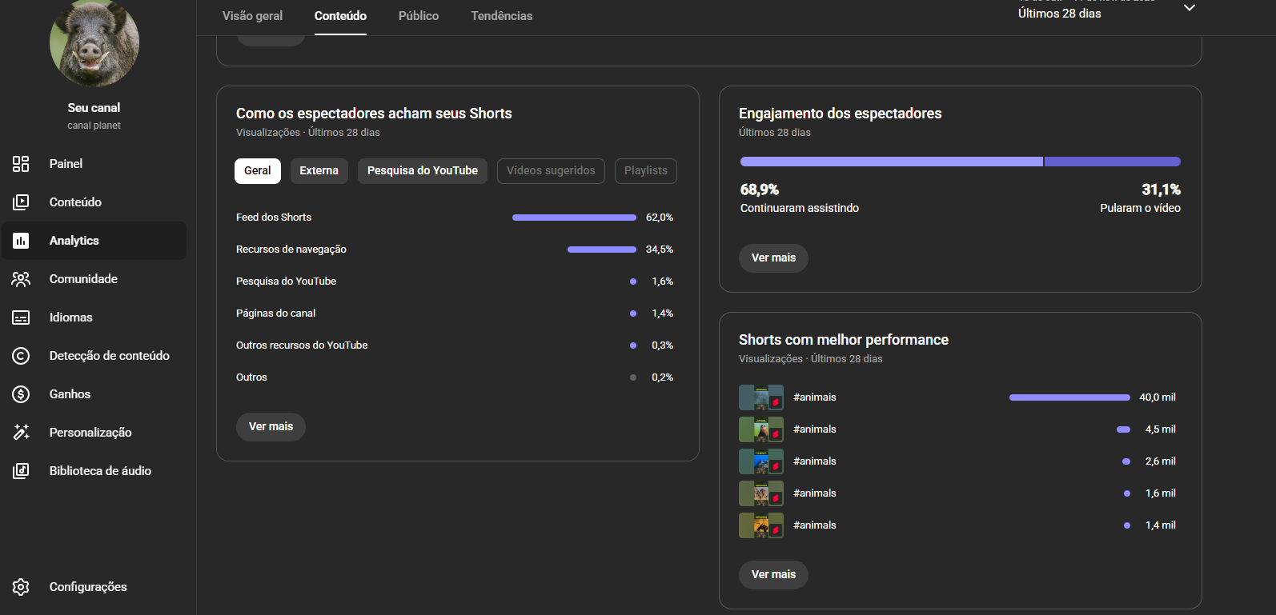Image resolution: width=1276 pixels, height=615 pixels.
Task: Click the Idiomas subtitles icon
Action: click(21, 317)
